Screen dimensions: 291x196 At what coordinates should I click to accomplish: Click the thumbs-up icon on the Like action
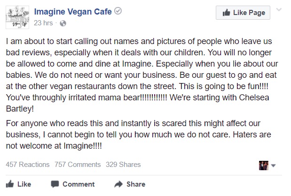(9, 184)
